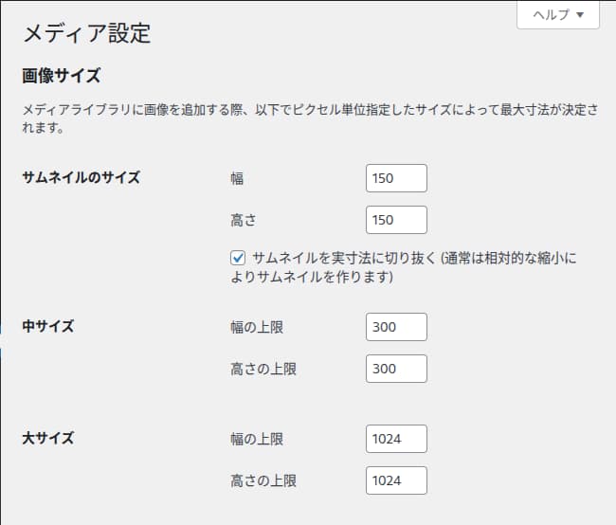Click the 中サイズ 高さの上限 input box
Viewport: 616px width, 525px height.
[396, 369]
